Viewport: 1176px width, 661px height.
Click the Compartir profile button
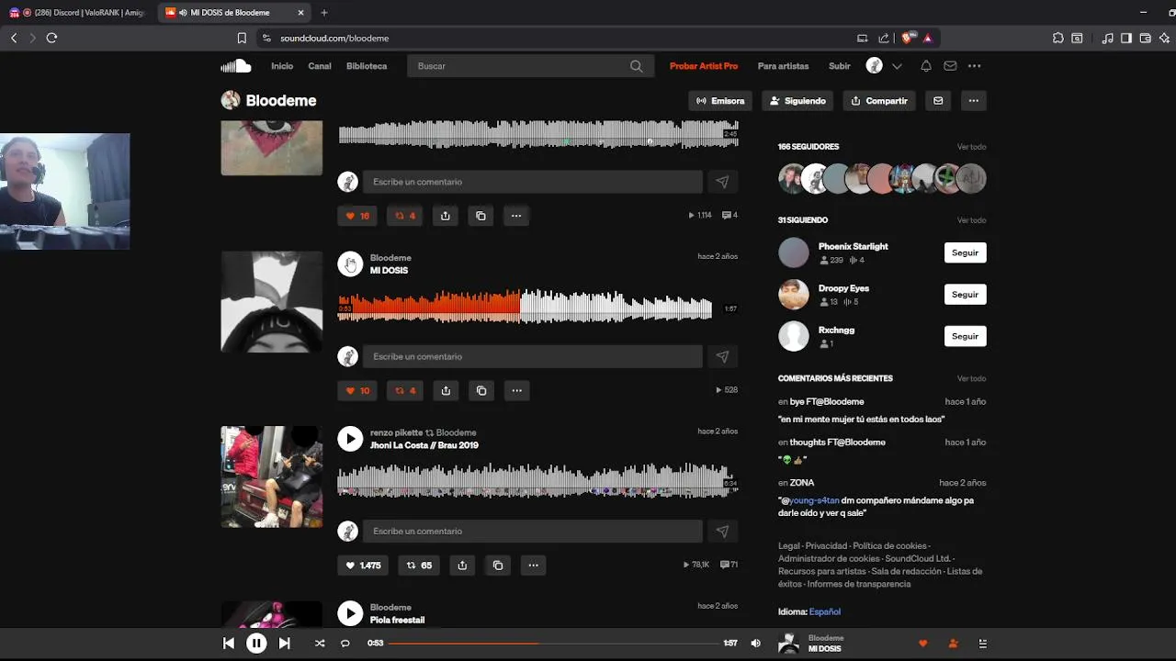879,101
